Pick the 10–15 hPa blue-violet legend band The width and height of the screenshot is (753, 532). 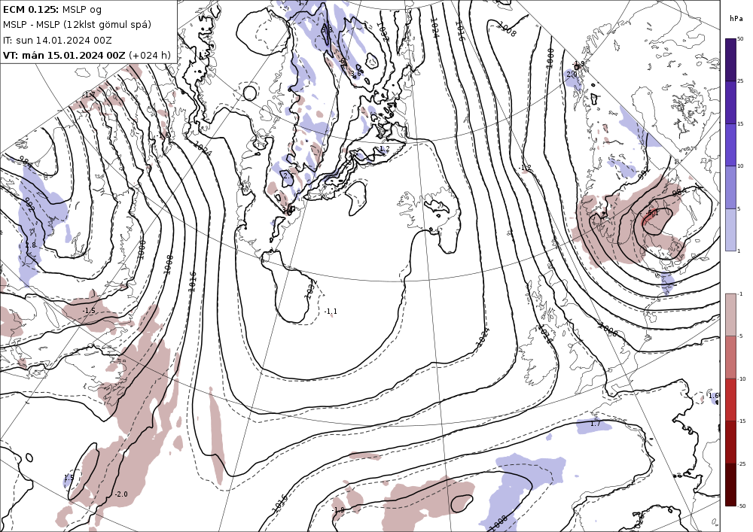click(730, 144)
